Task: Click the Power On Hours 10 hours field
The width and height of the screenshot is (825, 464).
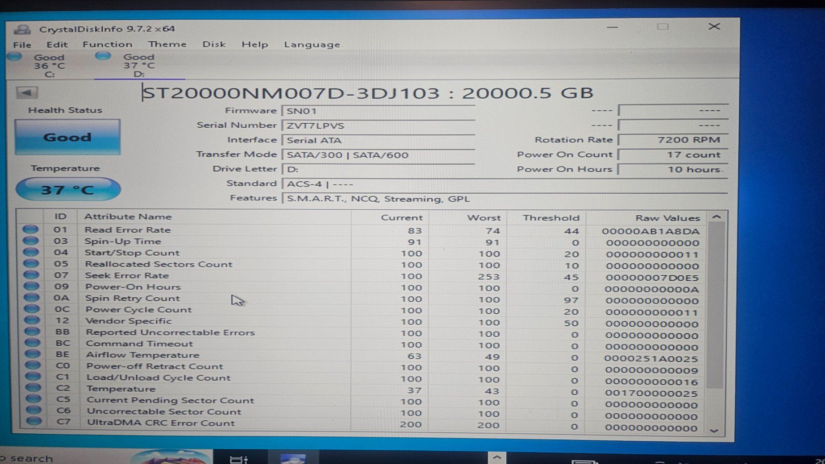Action: coord(672,169)
